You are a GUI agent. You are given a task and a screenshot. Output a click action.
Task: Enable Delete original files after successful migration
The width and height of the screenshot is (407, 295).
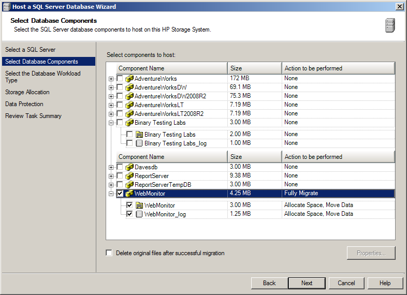(x=109, y=253)
